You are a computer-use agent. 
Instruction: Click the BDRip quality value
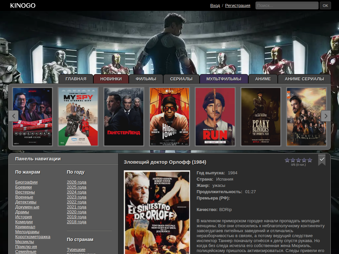click(225, 209)
